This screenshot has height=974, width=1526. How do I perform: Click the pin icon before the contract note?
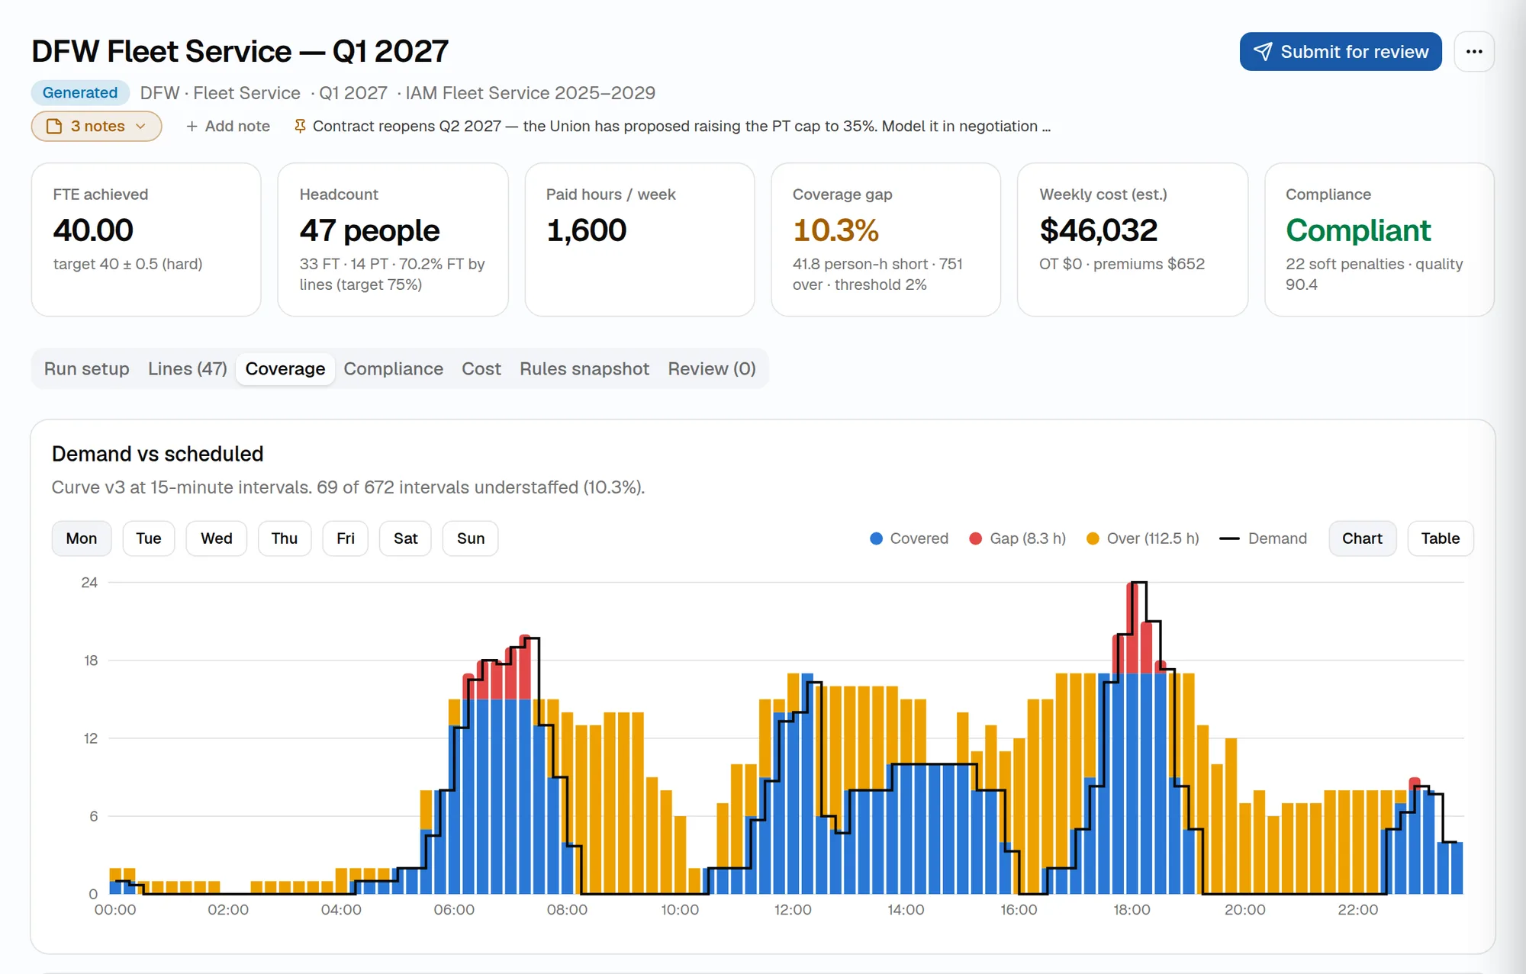[x=300, y=126]
